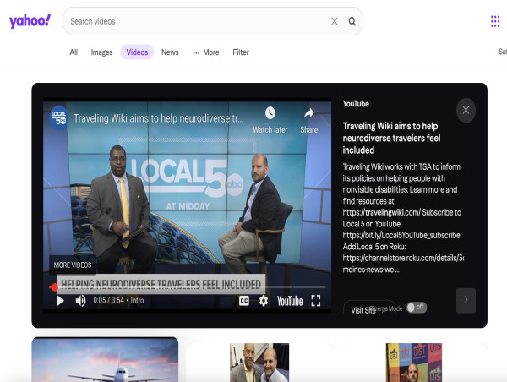Open the airplane video thumbnail

click(x=105, y=359)
